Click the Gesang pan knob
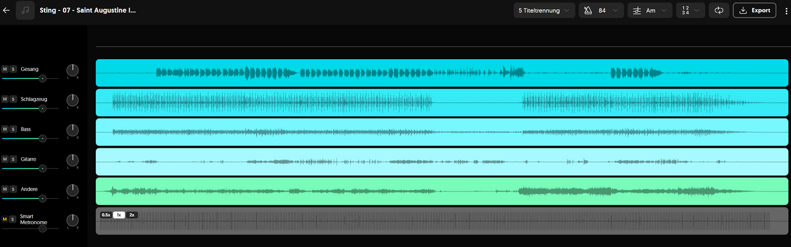 72,70
